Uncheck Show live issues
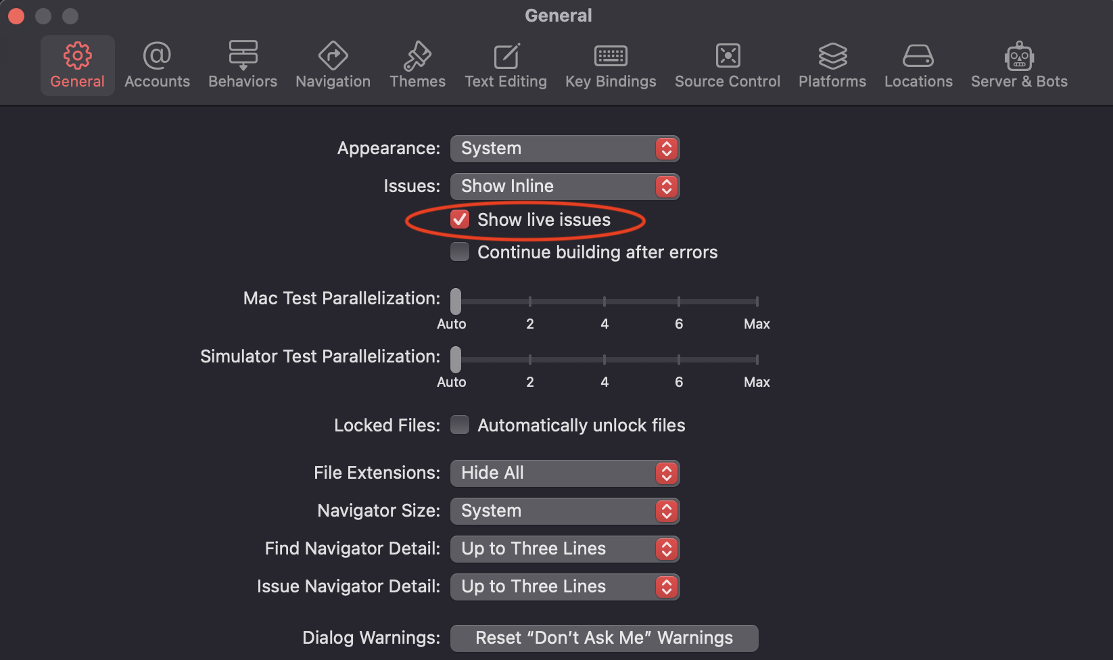Image resolution: width=1113 pixels, height=660 pixels. click(460, 219)
